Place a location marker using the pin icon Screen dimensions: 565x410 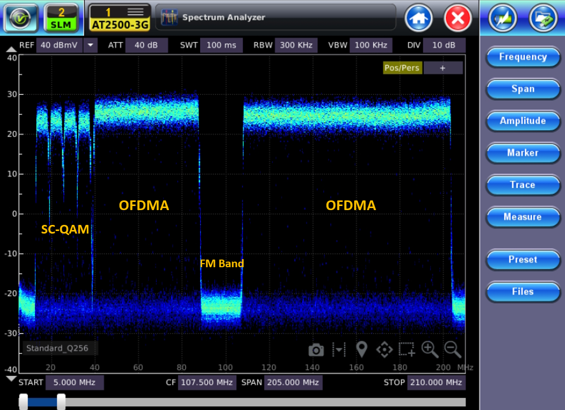click(361, 350)
